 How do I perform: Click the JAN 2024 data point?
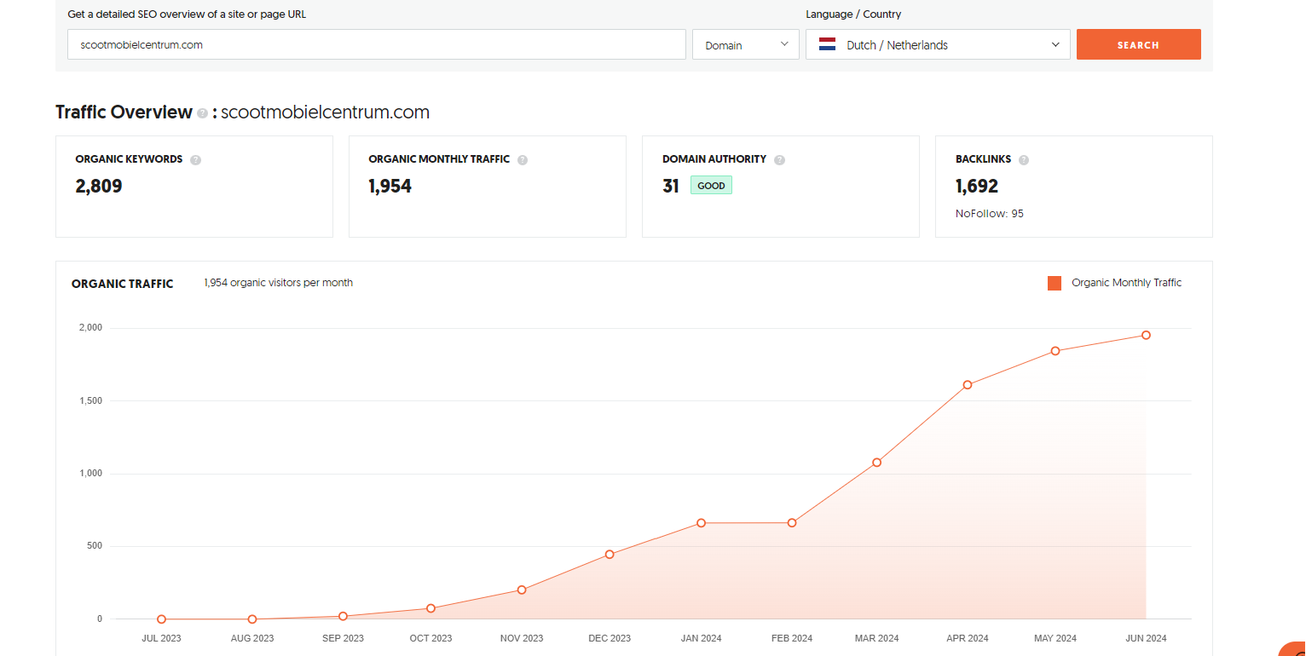pos(701,523)
